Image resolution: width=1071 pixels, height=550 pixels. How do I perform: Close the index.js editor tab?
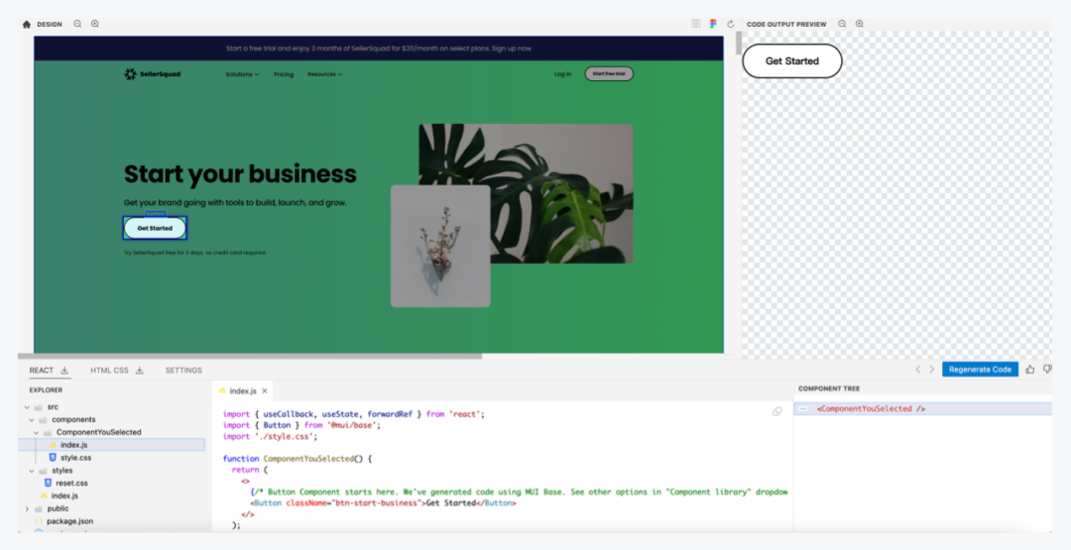point(265,391)
